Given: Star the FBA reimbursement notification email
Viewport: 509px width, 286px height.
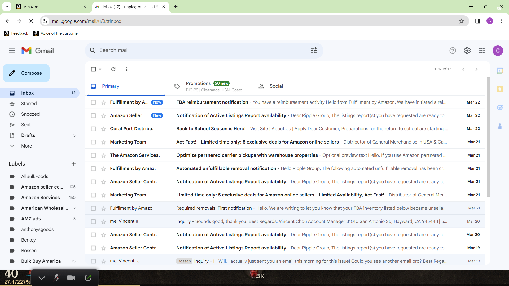Looking at the screenshot, I should coord(103,102).
